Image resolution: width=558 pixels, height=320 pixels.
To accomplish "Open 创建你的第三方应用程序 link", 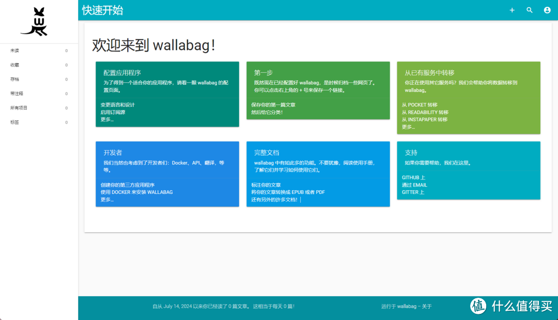I will pyautogui.click(x=128, y=185).
